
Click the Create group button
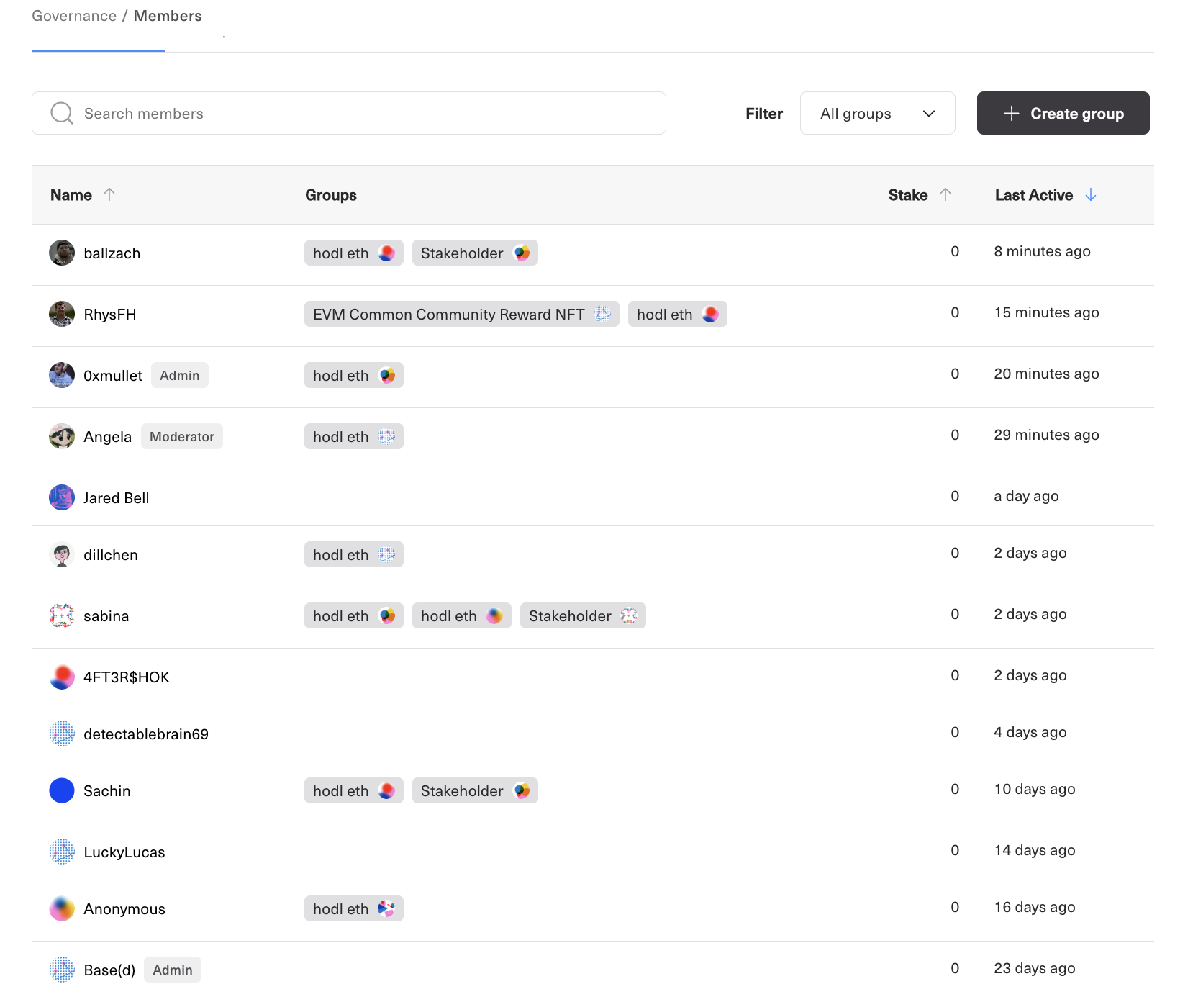(1063, 113)
